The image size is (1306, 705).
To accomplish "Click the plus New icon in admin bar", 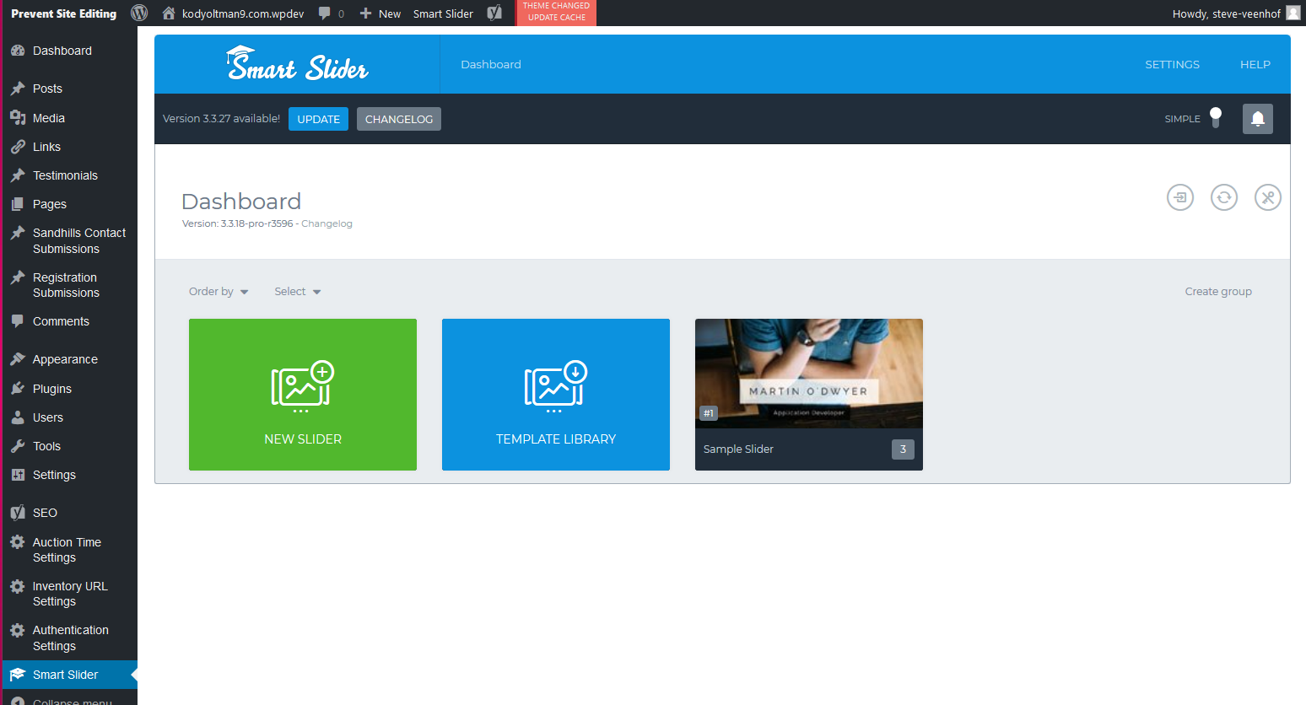I will [x=365, y=13].
